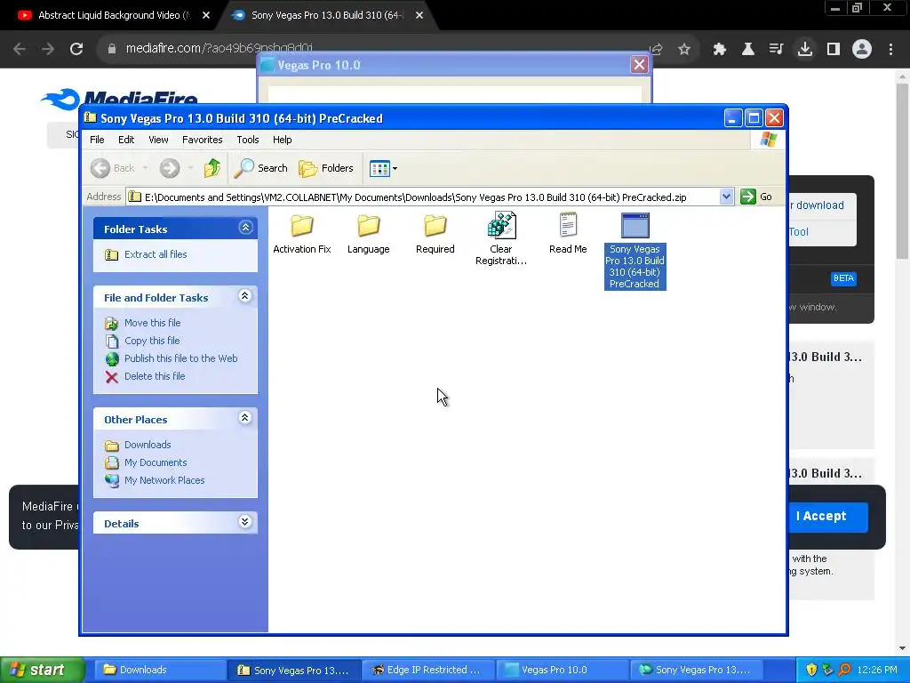Open the browser Extensions puzzle icon
This screenshot has height=683, width=910.
coord(720,50)
